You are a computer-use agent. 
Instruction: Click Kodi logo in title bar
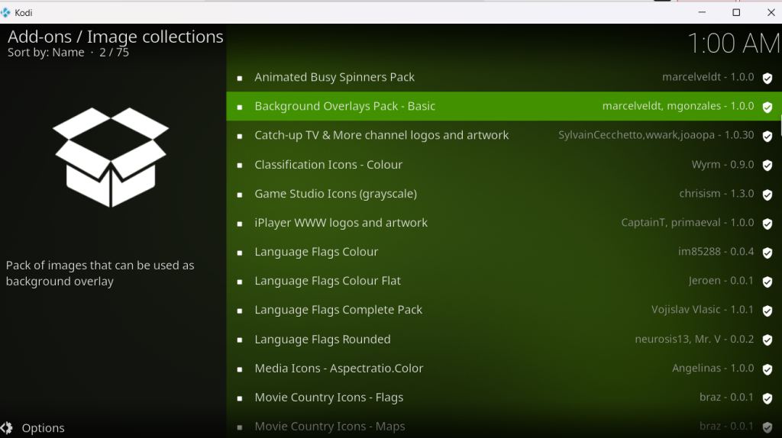click(5, 12)
